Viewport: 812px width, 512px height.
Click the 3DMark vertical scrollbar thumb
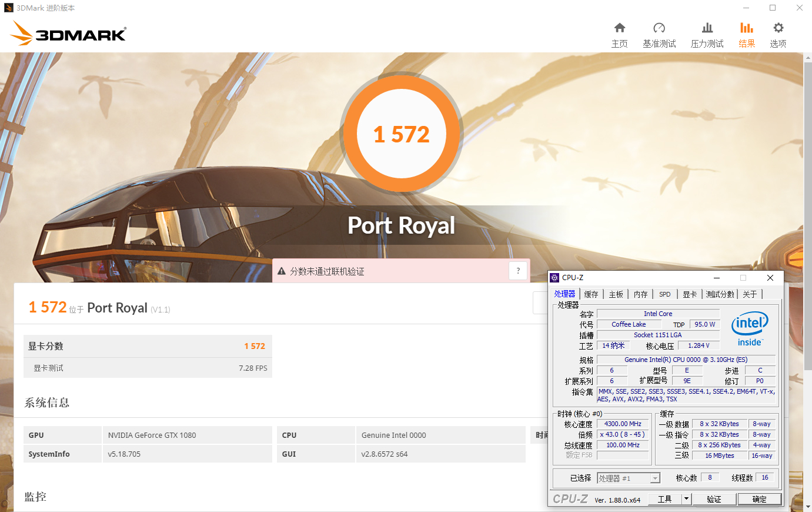pos(808,215)
